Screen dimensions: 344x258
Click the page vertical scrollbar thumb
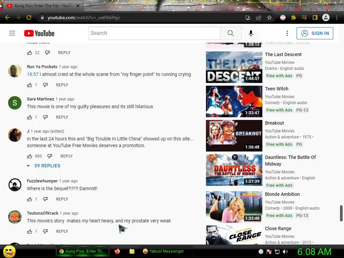(341, 213)
